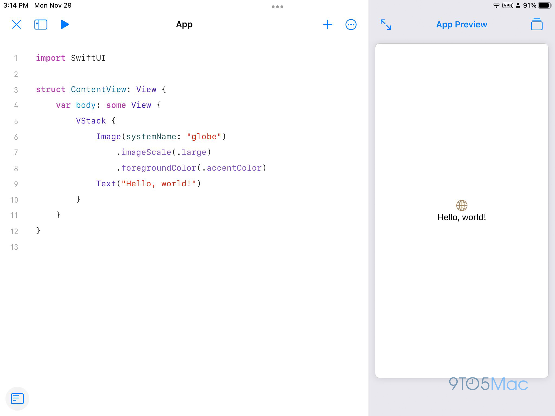Open the App Preview header link
555x416 pixels.
tap(461, 24)
